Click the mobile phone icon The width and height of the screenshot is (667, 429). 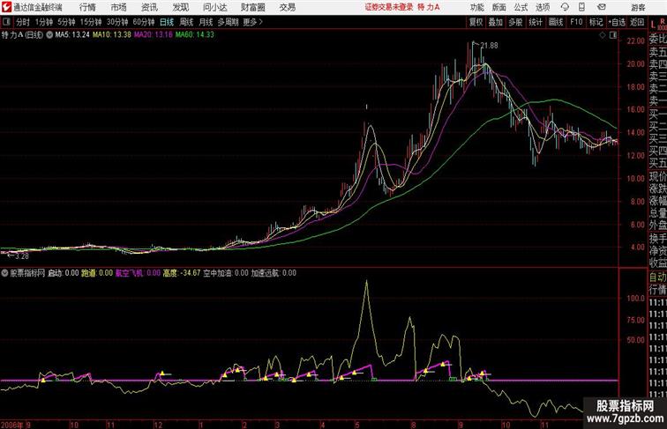point(581,7)
